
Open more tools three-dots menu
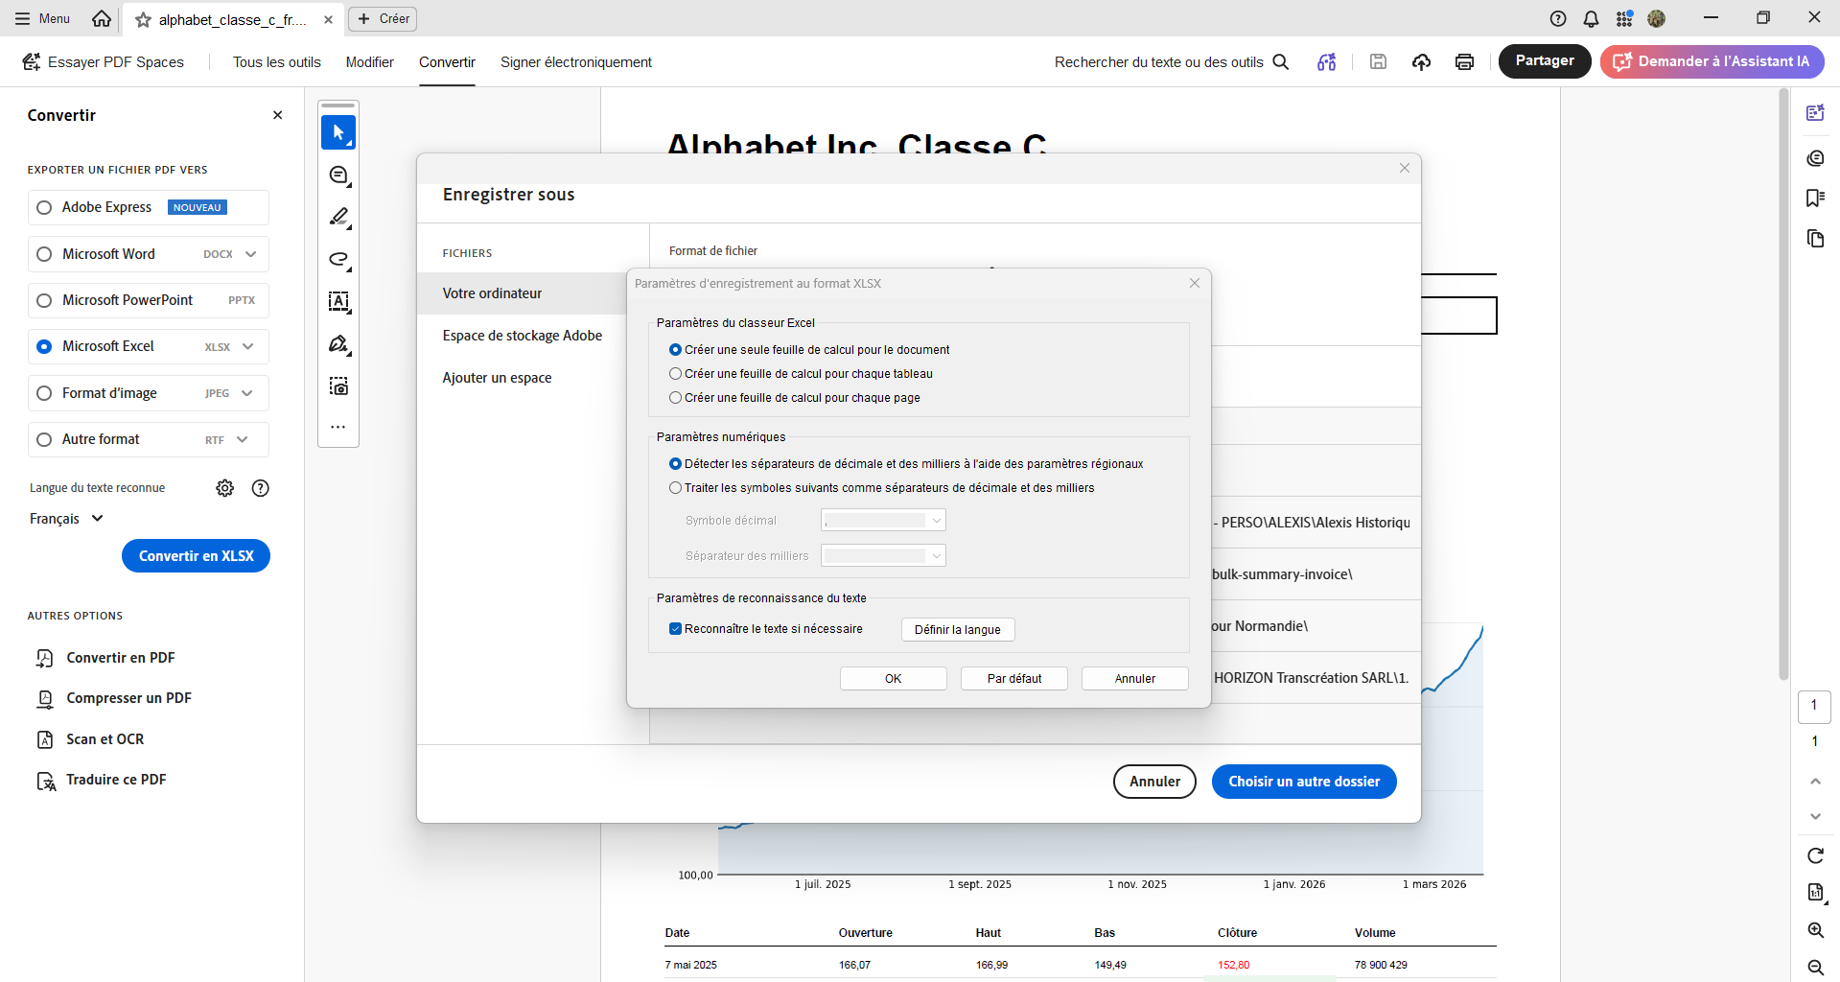[338, 428]
